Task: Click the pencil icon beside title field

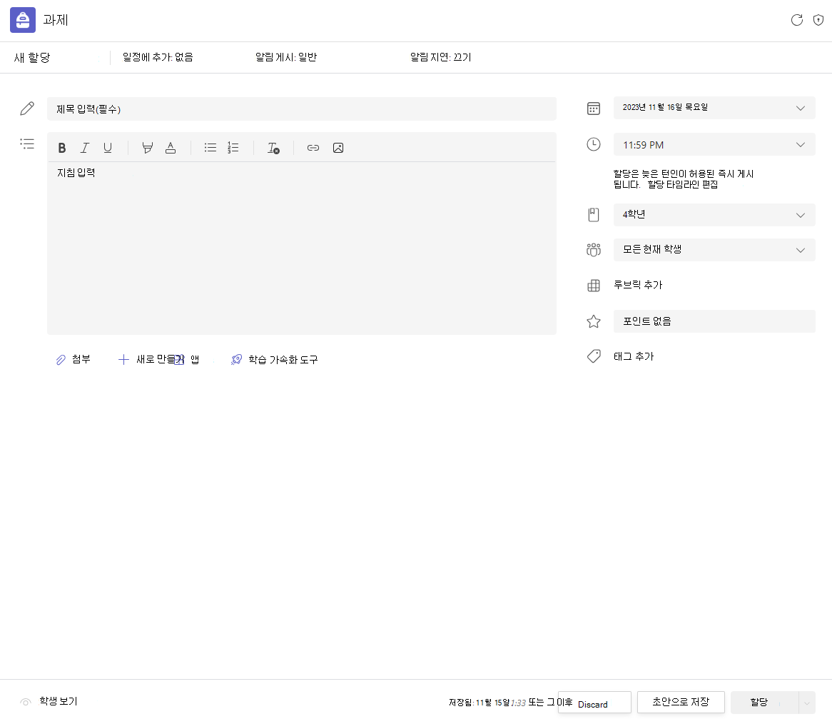Action: coord(27,109)
